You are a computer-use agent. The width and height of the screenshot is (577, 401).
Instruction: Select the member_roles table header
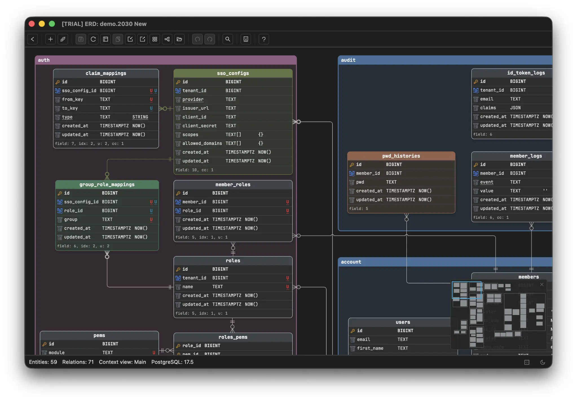point(233,185)
